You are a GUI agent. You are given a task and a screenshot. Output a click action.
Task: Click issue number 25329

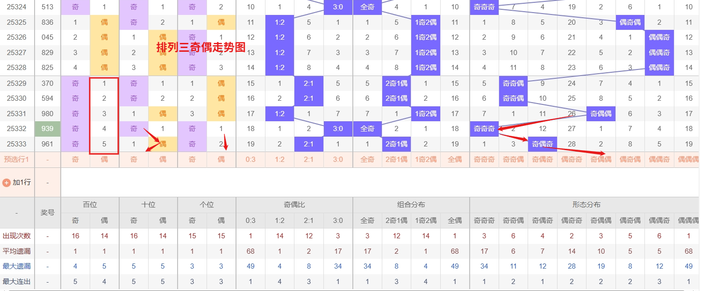coord(17,83)
